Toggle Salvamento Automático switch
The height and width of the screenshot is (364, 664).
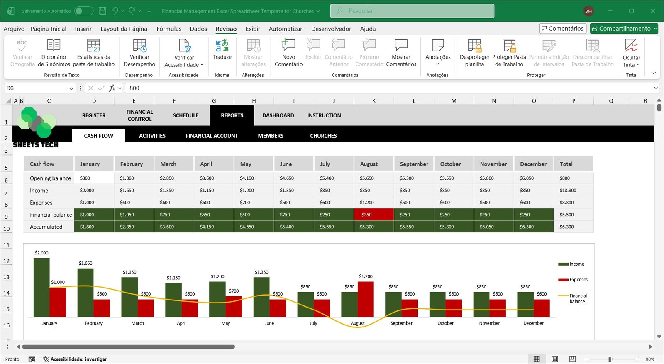(x=83, y=11)
